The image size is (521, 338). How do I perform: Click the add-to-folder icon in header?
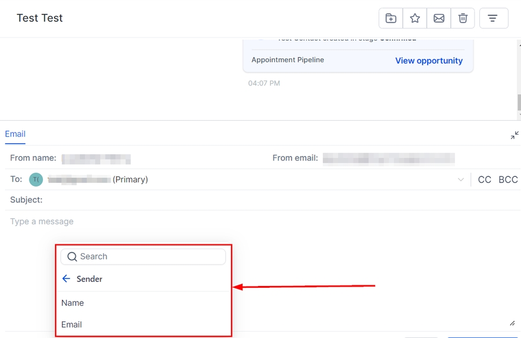pyautogui.click(x=391, y=18)
